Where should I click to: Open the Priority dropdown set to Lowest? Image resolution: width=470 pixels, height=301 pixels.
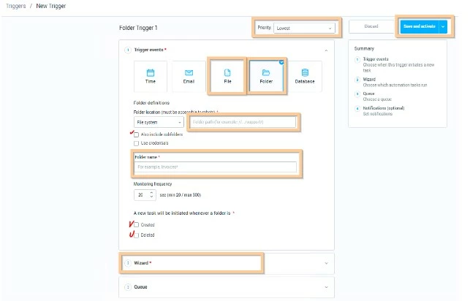304,28
